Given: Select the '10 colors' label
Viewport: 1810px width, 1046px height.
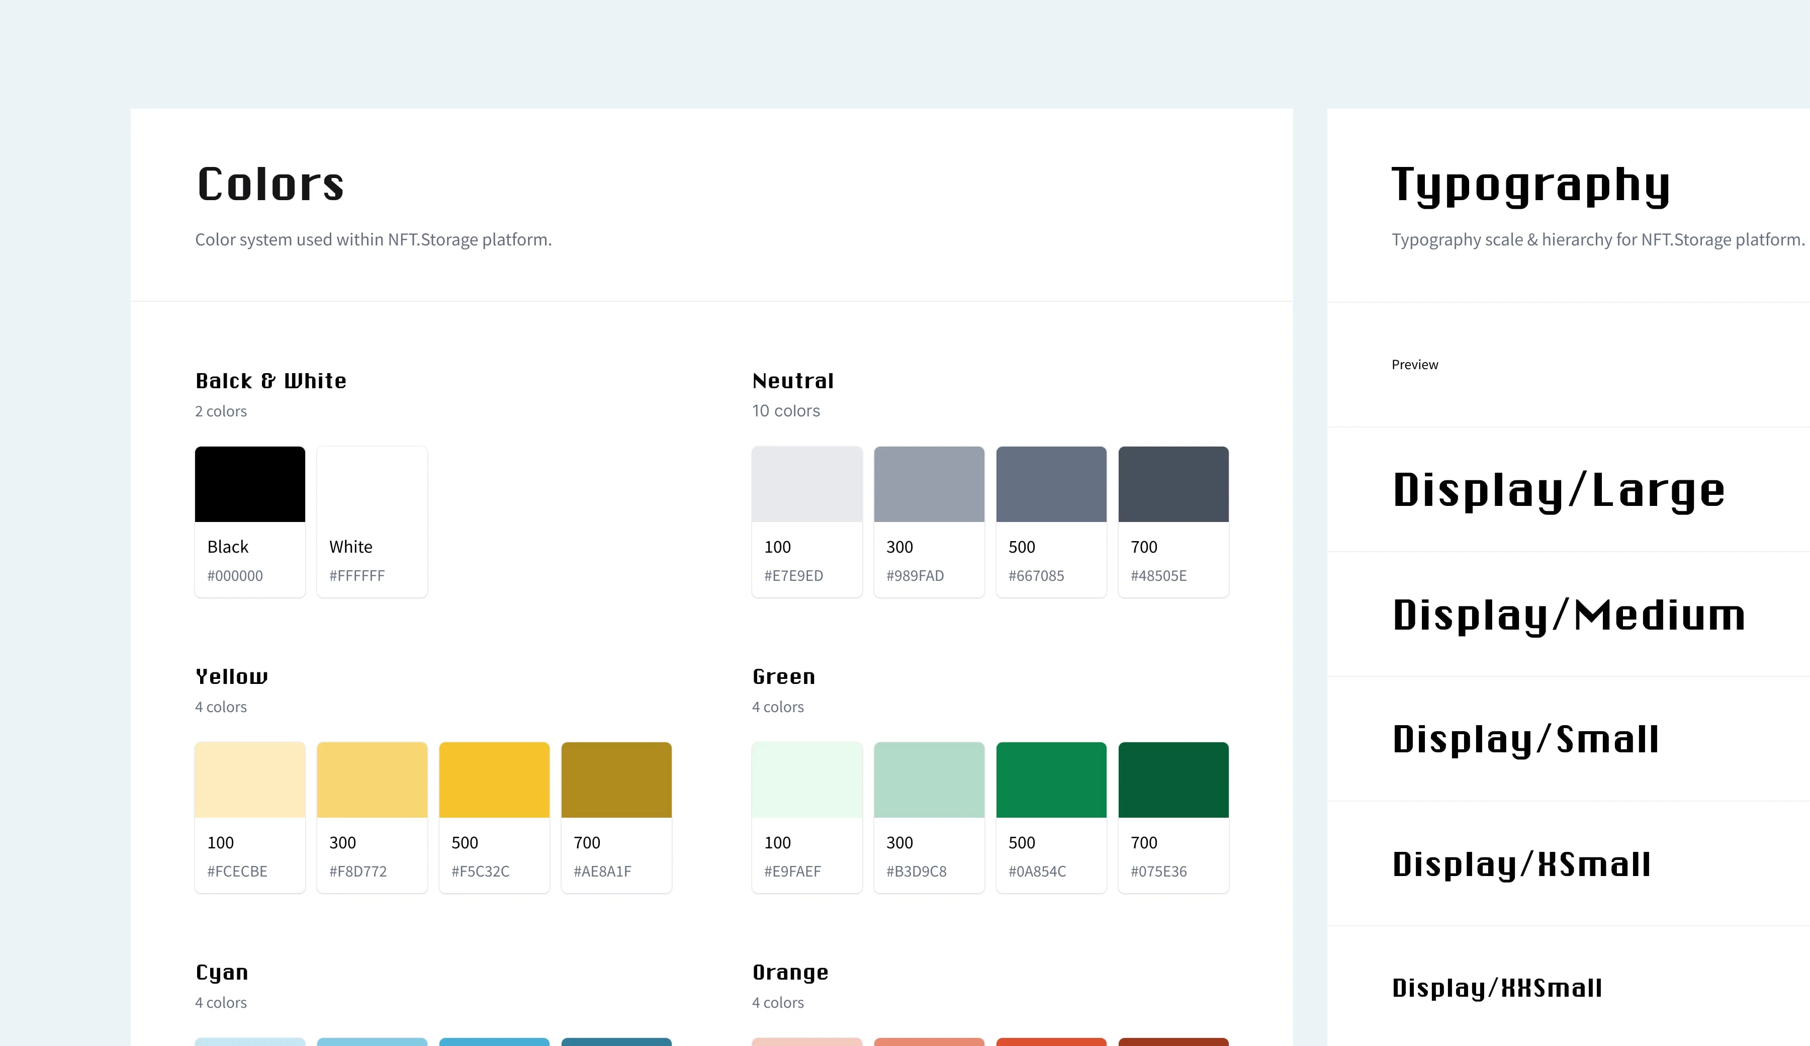Looking at the screenshot, I should tap(786, 411).
